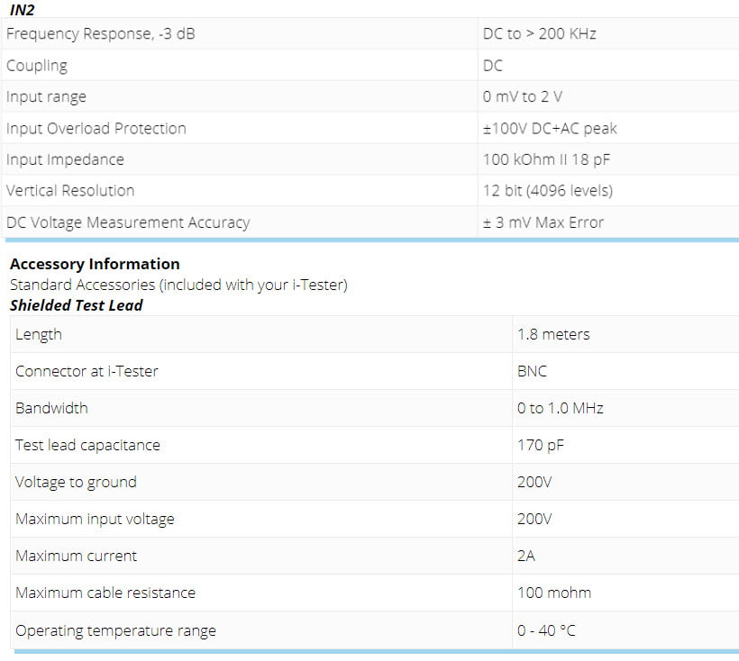Screen dimensions: 739x661
Task: Click the Connector at i-Tester label
Action: (x=87, y=371)
